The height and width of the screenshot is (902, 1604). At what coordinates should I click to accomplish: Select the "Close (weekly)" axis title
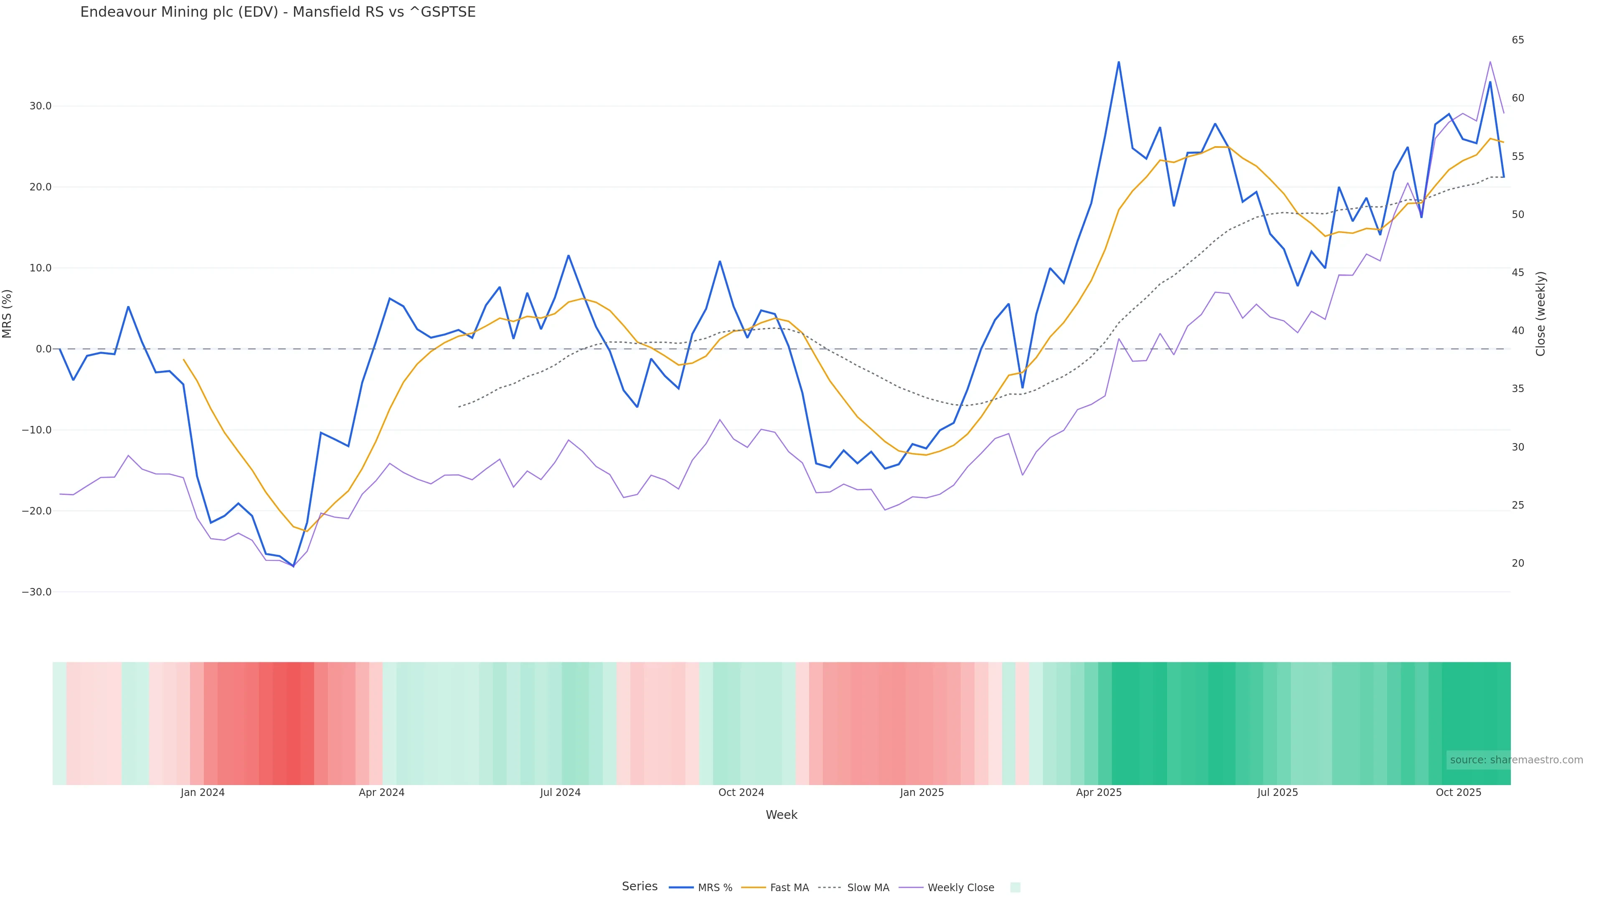point(1541,313)
